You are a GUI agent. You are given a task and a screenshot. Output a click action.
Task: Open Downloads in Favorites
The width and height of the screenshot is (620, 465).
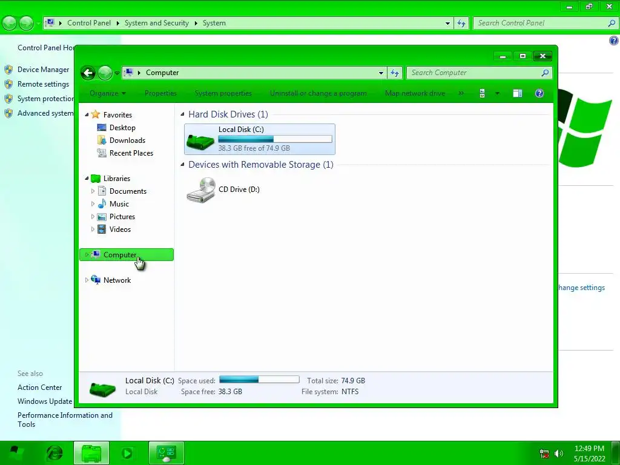point(127,140)
